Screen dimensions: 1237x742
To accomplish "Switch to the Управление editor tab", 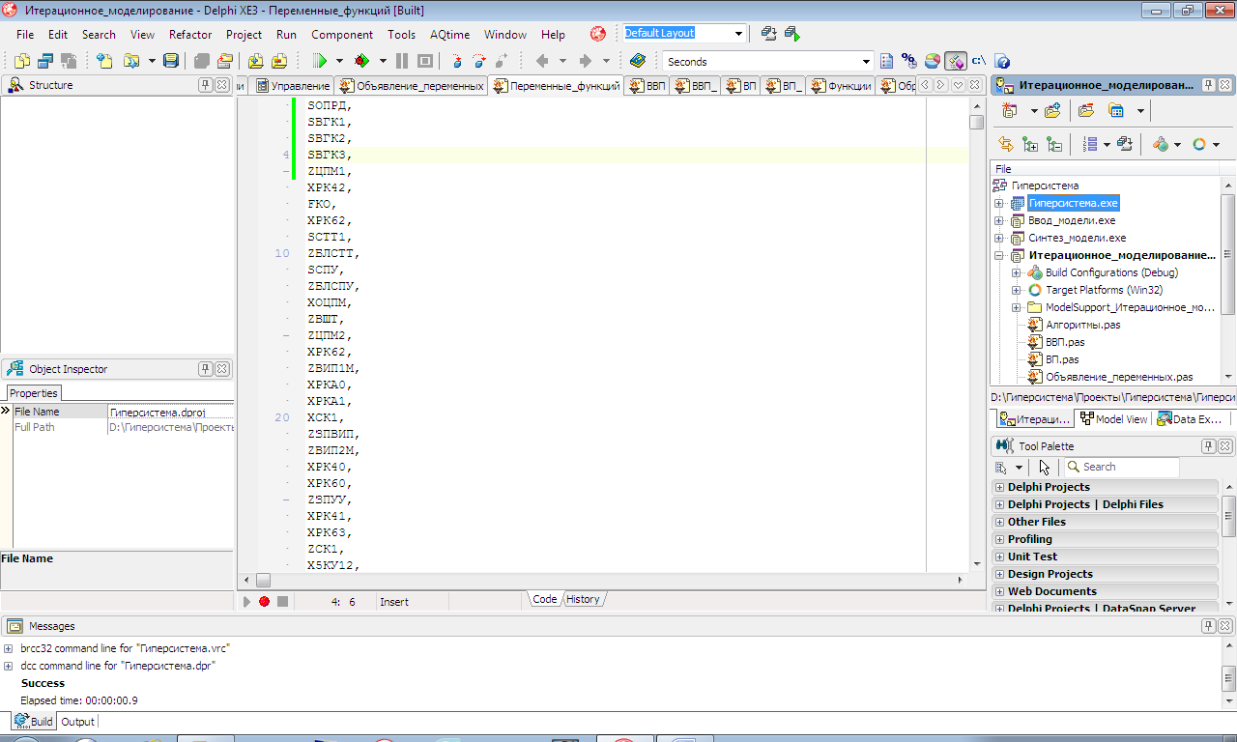I will pos(292,86).
